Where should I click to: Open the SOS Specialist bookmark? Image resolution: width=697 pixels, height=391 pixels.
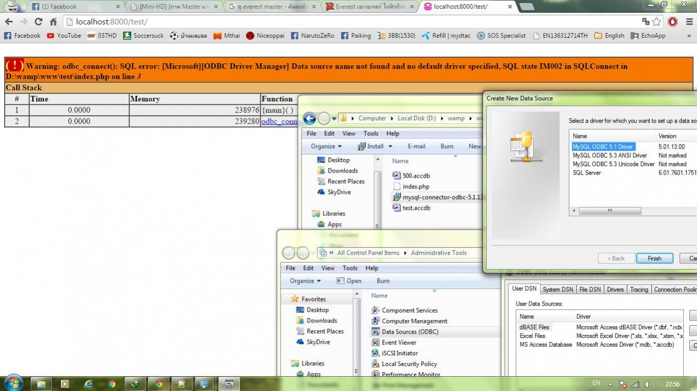pyautogui.click(x=501, y=36)
